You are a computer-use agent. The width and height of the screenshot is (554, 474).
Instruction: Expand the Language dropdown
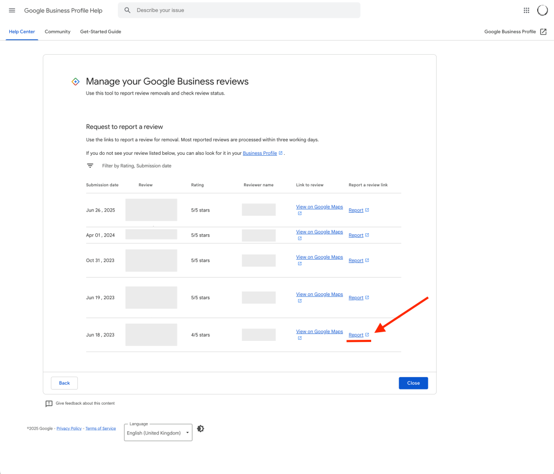158,433
